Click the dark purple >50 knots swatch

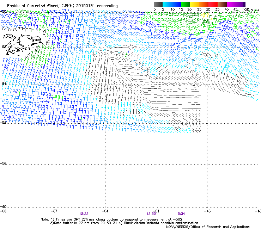tap(244, 4)
